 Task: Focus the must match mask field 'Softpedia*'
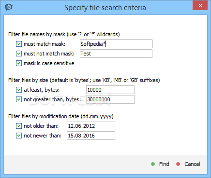(x=116, y=44)
